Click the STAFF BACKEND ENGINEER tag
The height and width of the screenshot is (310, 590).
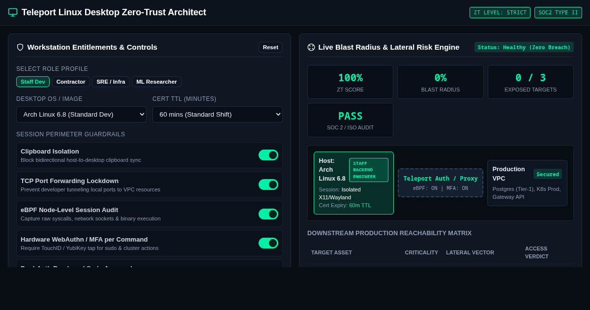coord(369,170)
